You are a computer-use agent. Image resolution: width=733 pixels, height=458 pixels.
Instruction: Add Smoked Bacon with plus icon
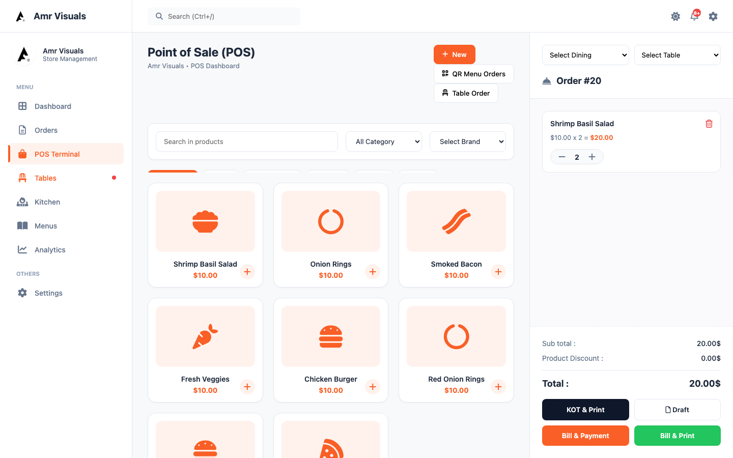click(x=498, y=272)
